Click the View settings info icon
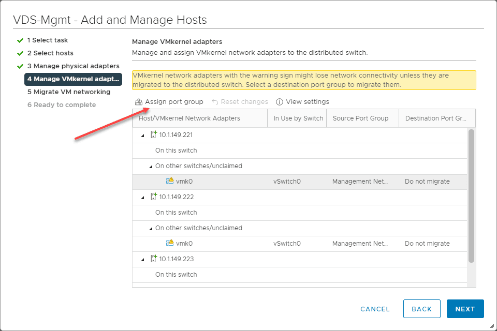Image resolution: width=497 pixels, height=331 pixels. pos(280,102)
